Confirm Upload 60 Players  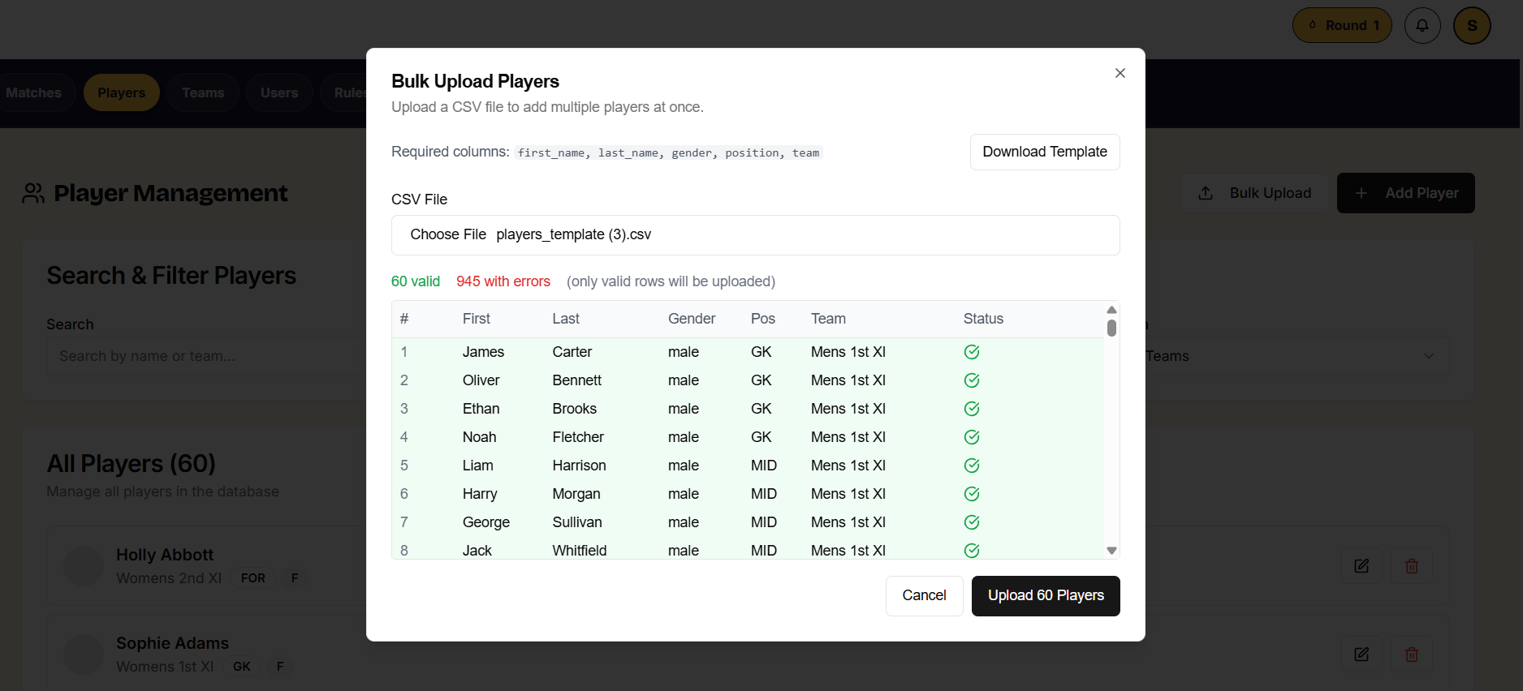click(1046, 595)
